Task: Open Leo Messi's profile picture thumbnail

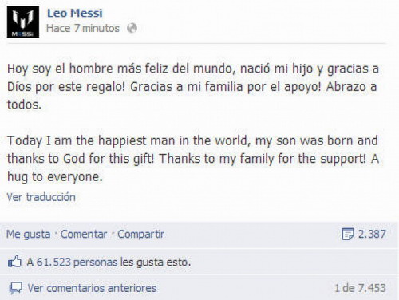Action: 23,22
